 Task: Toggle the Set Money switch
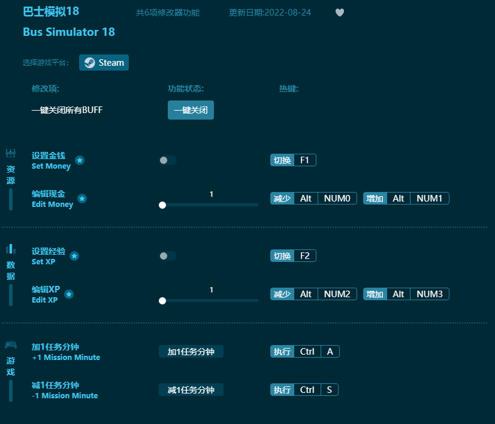pos(168,160)
